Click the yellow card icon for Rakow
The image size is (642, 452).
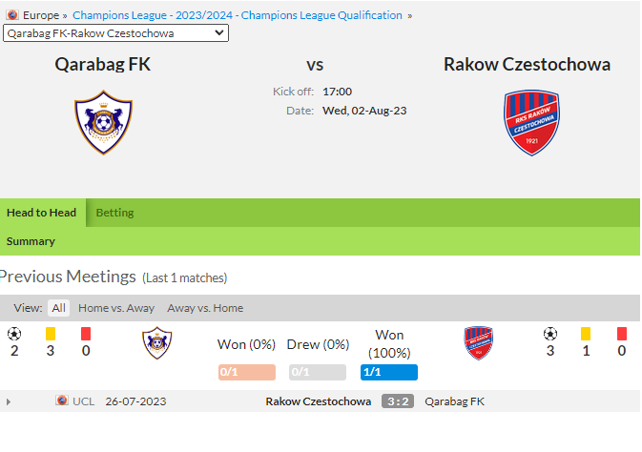tap(586, 334)
